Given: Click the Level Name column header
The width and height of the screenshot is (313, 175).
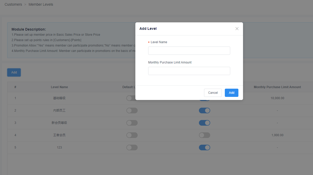Looking at the screenshot, I should point(59,87).
